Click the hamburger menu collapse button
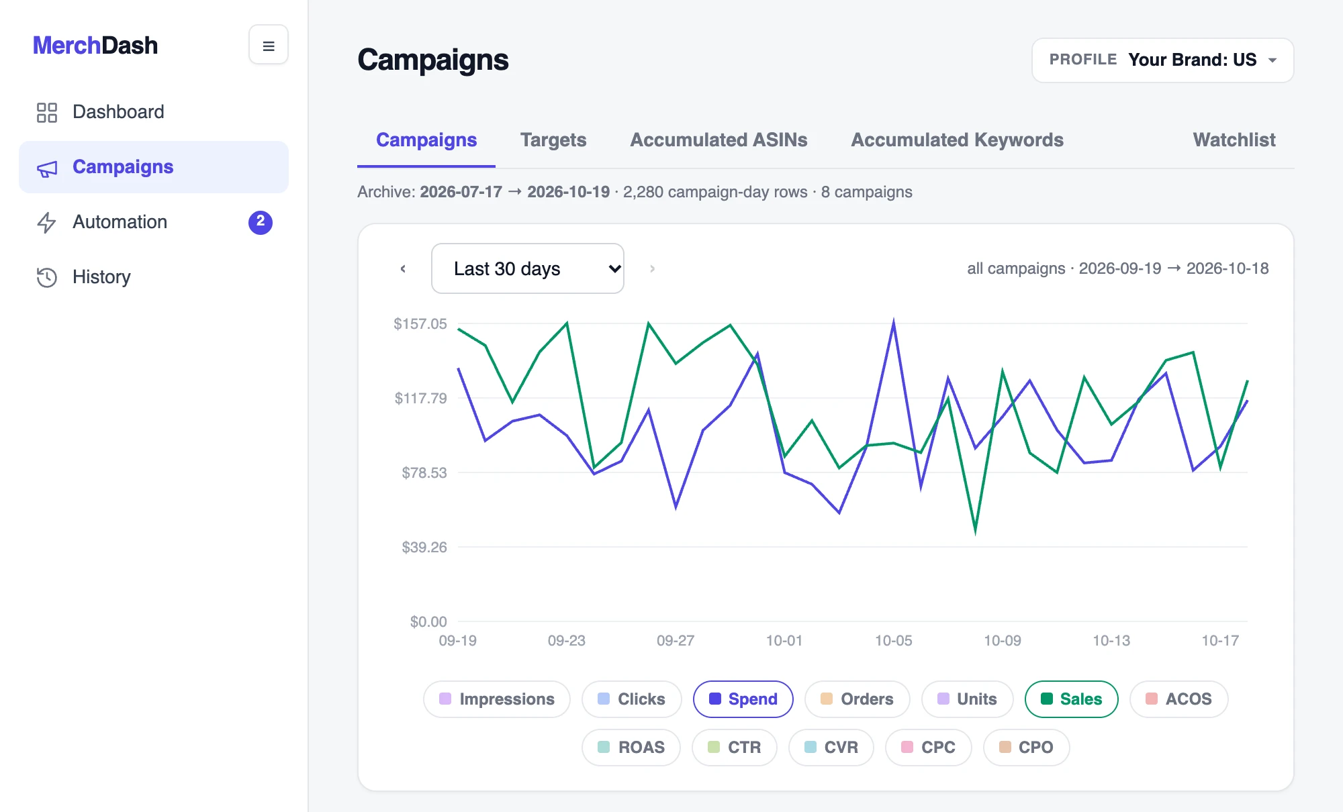This screenshot has width=1343, height=812. [x=269, y=45]
